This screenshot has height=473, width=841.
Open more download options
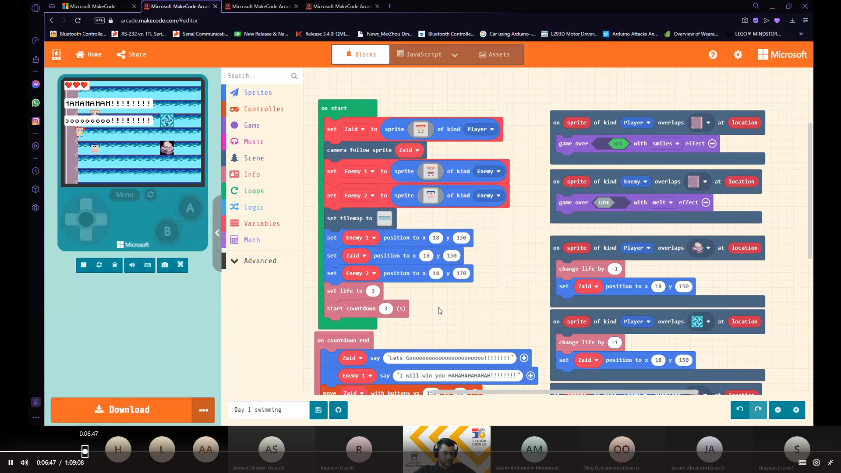(x=203, y=410)
